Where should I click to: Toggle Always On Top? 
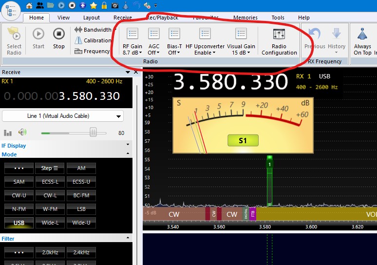click(362, 41)
